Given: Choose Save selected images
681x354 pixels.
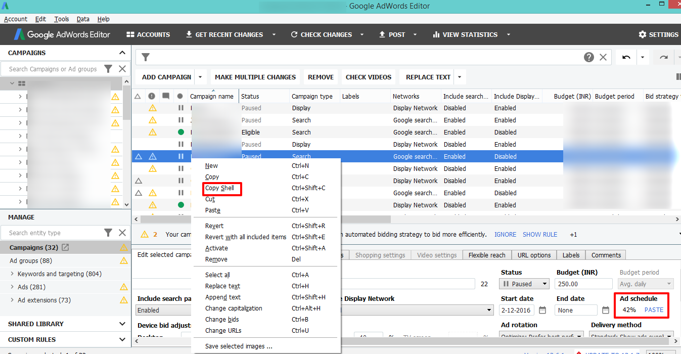Looking at the screenshot, I should click(239, 346).
